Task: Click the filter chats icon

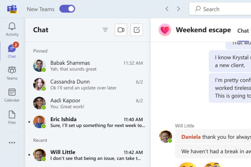Action: [x=105, y=30]
